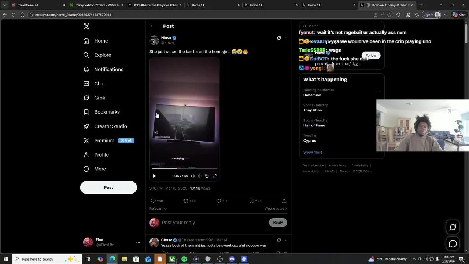Image resolution: width=469 pixels, height=264 pixels.
Task: Open View quotes link
Action: click(276, 209)
